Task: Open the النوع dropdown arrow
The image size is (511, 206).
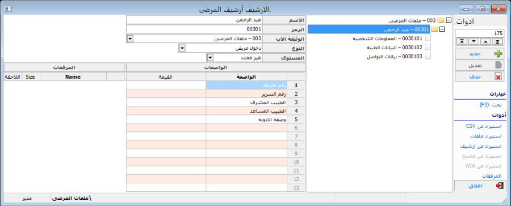Action: 182,49
